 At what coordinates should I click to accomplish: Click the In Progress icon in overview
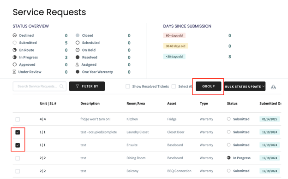(14, 58)
